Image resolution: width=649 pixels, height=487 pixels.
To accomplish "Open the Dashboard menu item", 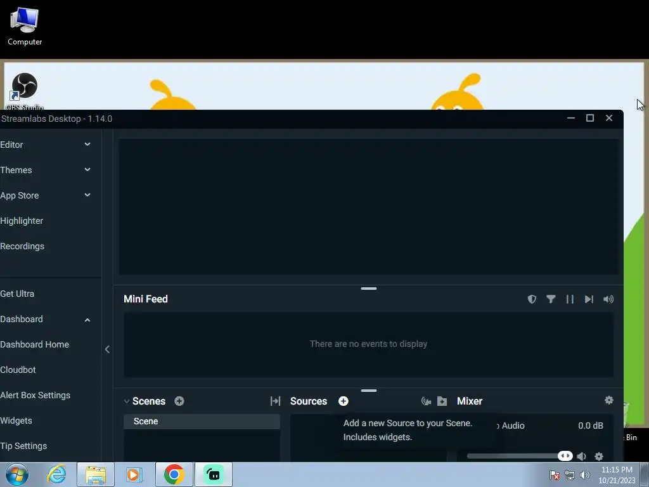I will click(x=22, y=319).
